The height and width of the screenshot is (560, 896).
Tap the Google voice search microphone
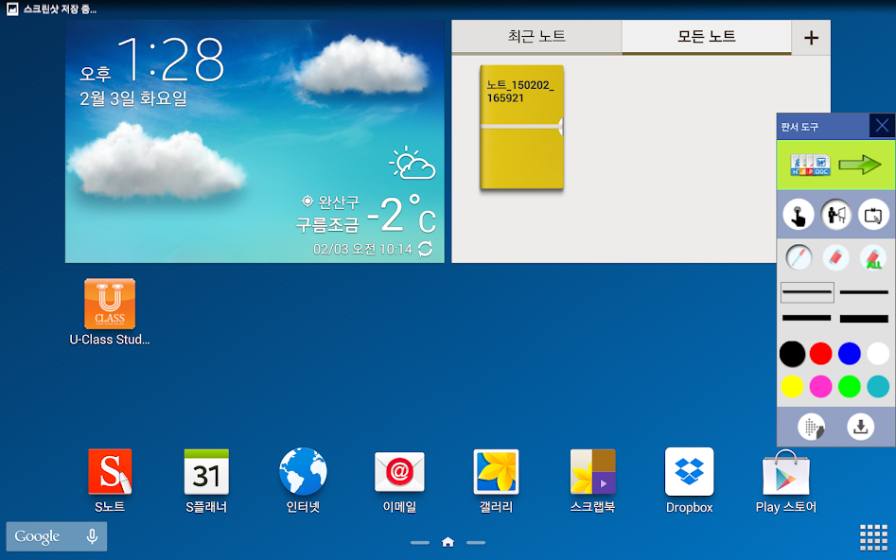(x=92, y=536)
